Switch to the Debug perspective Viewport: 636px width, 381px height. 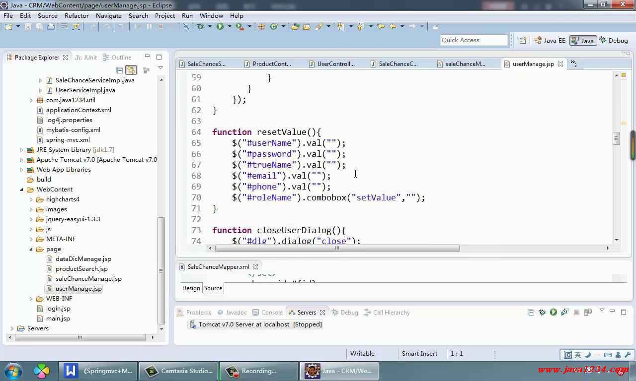(614, 41)
